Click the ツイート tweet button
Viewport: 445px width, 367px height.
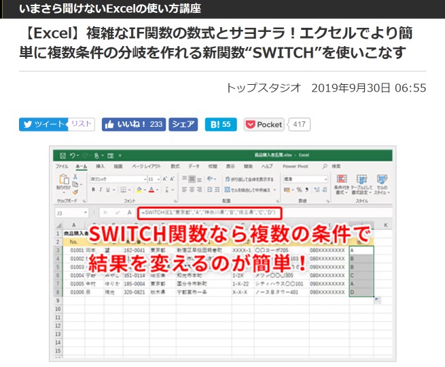coord(43,124)
